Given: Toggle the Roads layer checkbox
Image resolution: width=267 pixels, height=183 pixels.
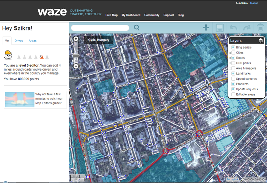Looking at the screenshot, I should [233, 58].
